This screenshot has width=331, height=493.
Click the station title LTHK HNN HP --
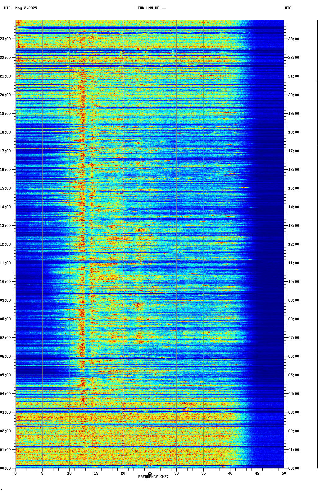click(151, 8)
